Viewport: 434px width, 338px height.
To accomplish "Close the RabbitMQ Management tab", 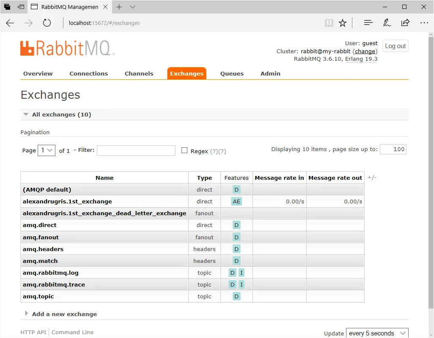I will pos(105,7).
